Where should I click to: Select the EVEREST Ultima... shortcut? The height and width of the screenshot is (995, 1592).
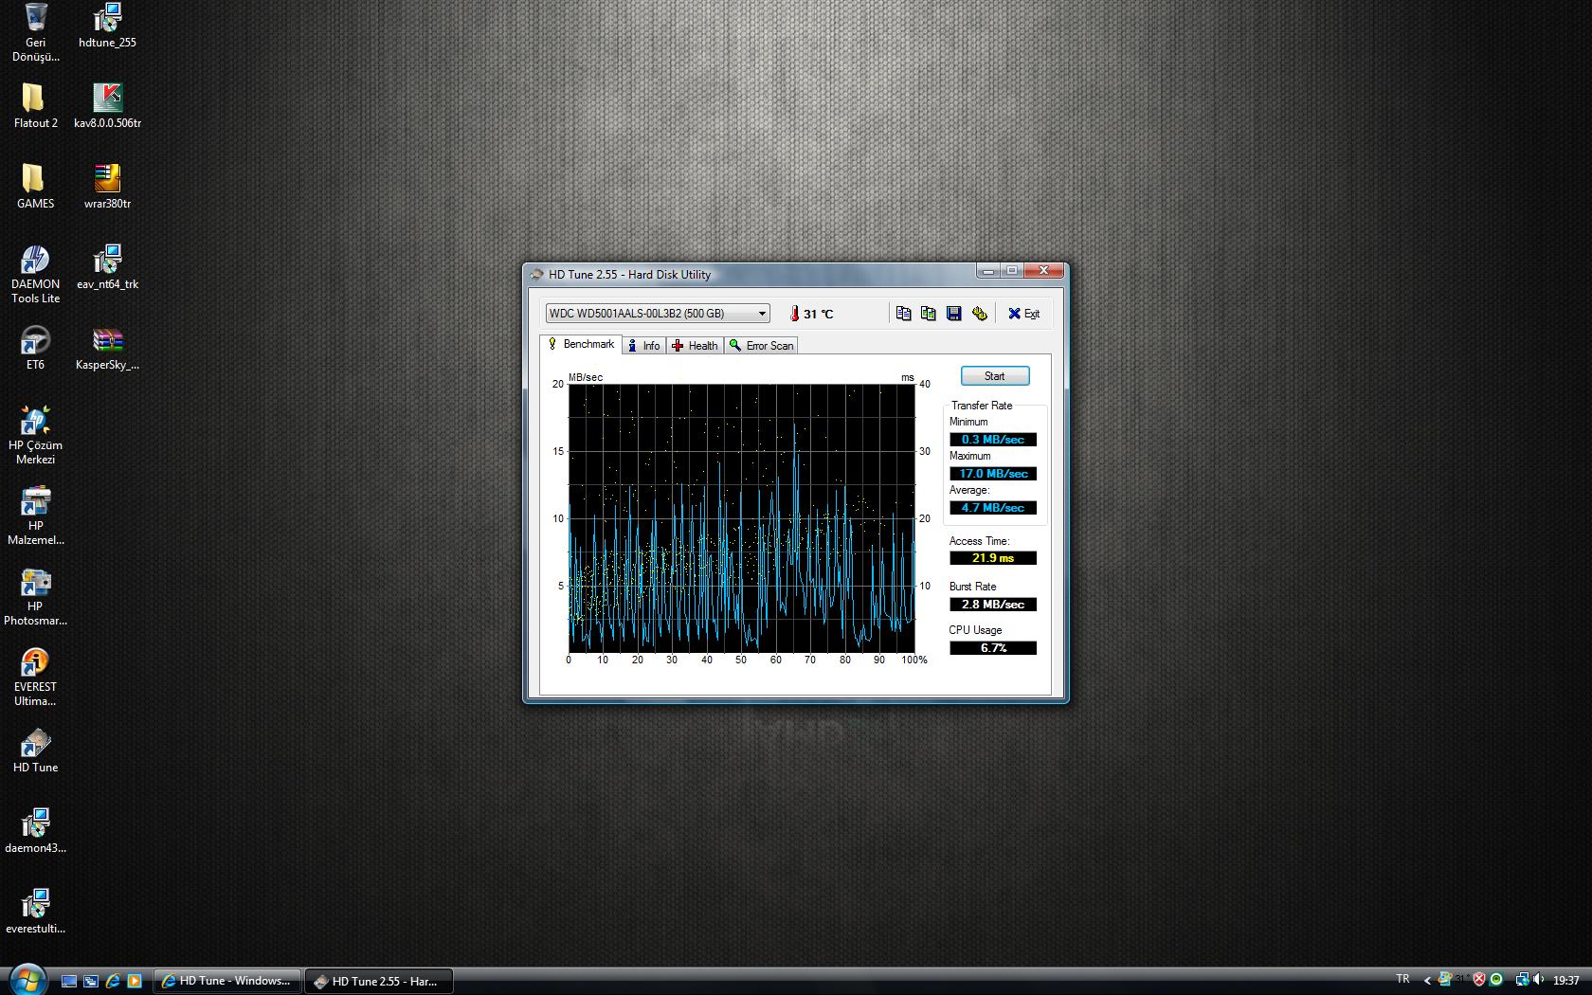click(x=36, y=678)
